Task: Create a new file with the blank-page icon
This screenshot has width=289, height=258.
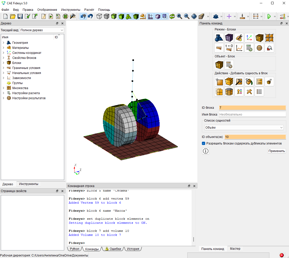Action: pyautogui.click(x=6, y=16)
